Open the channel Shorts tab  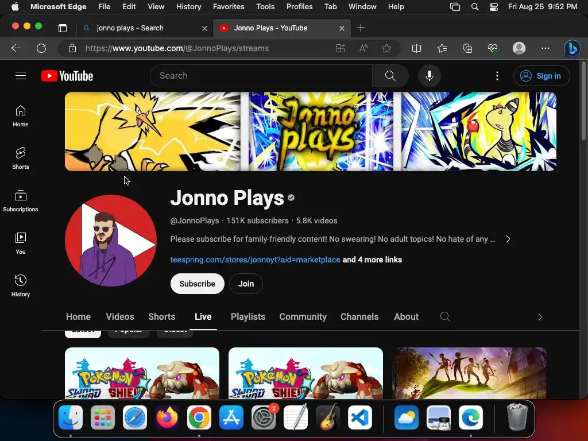(161, 316)
